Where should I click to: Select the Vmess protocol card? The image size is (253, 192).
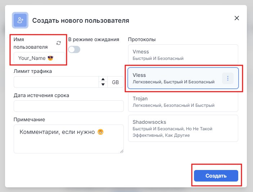[183, 54]
